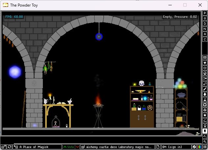Image resolution: width=208 pixels, height=150 pixels.
Task: Open the Force elements menu (arrows icon)
Action: 205,78
